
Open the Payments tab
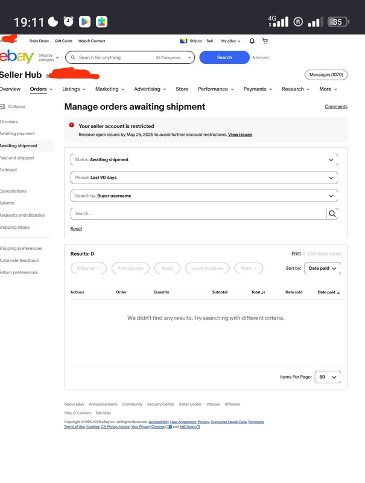pos(258,89)
